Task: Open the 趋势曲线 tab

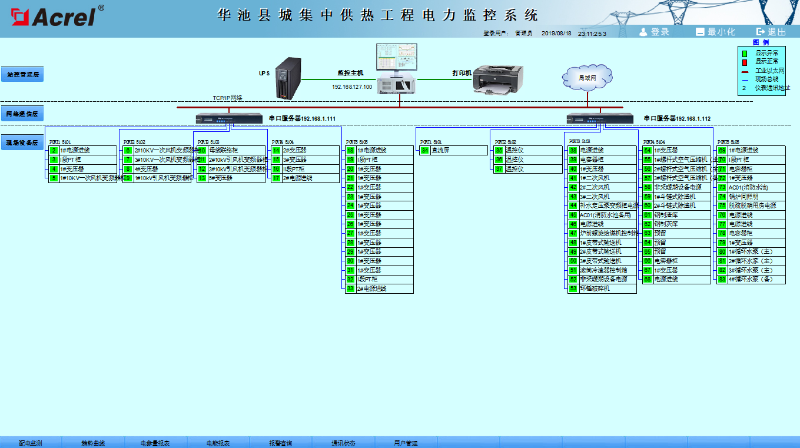Action: 93,443
